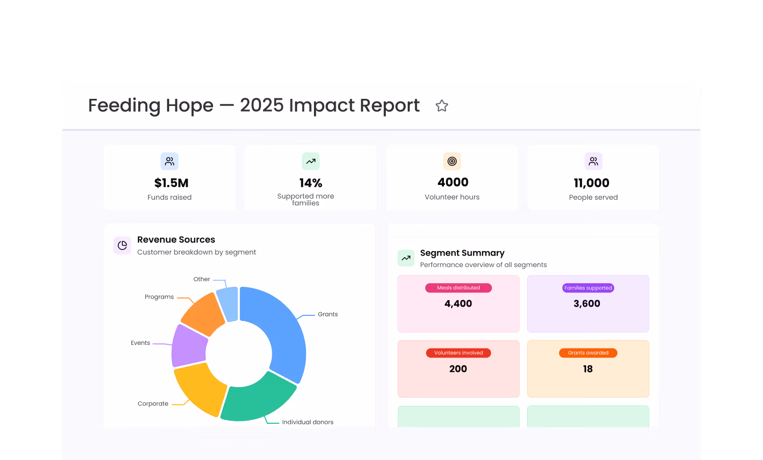Click the Individual donors chart label
Viewport: 763px width, 460px height.
(308, 422)
